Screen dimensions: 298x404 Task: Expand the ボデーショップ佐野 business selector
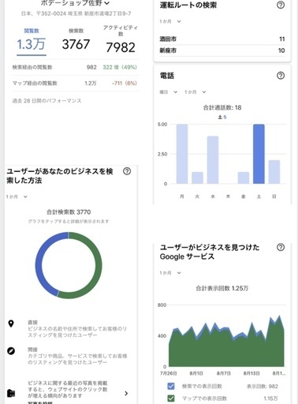(x=75, y=3)
